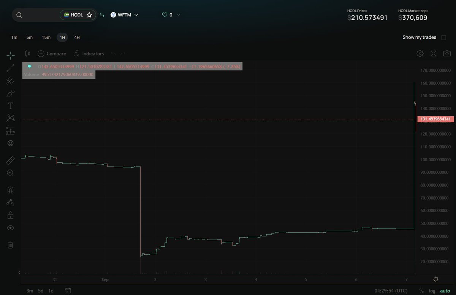Toggle lock all drawing tools
Image resolution: width=456 pixels, height=295 pixels.
tap(11, 215)
